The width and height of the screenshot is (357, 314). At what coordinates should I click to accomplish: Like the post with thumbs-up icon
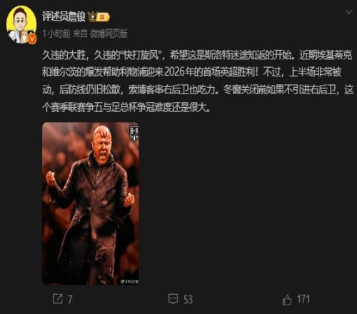pos(287,299)
